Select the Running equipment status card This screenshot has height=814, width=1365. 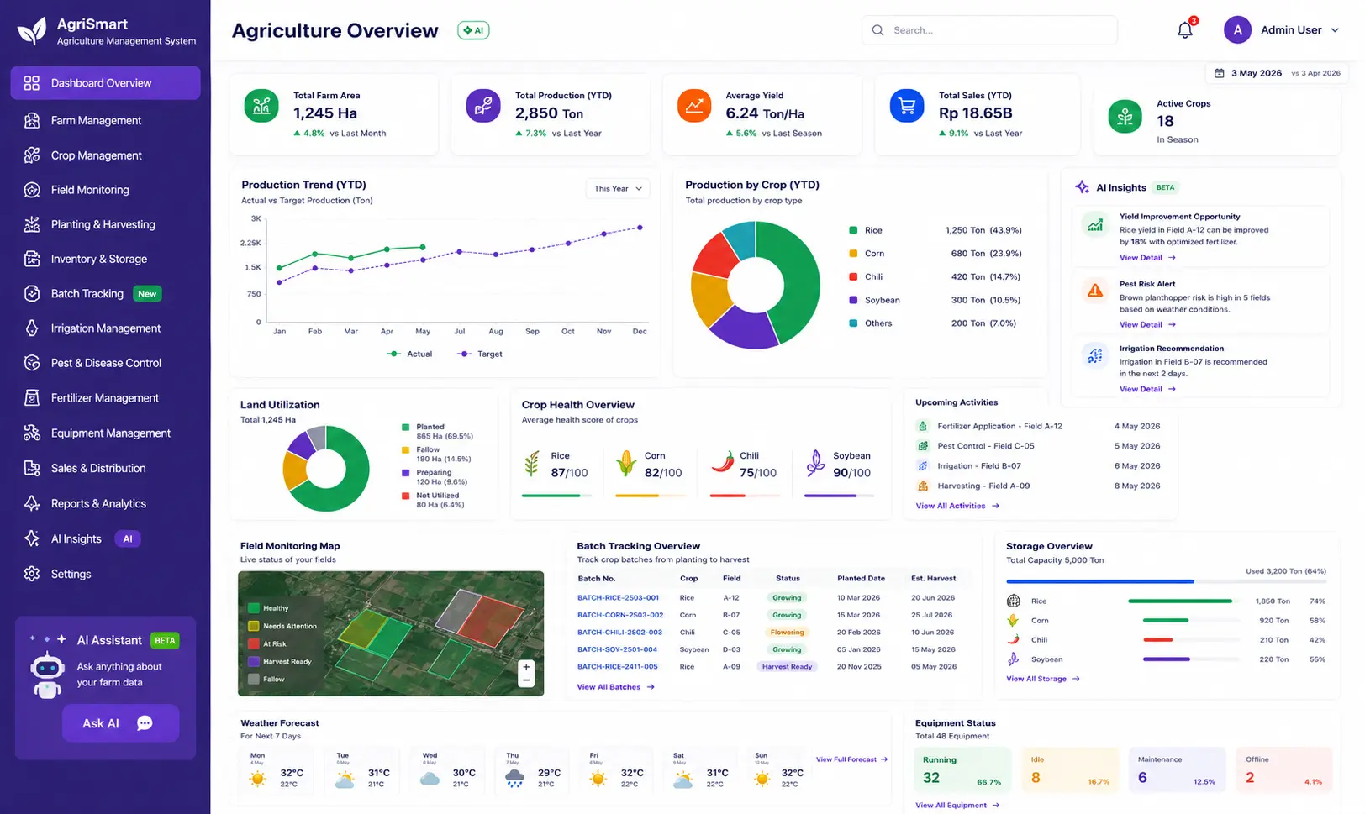[962, 770]
